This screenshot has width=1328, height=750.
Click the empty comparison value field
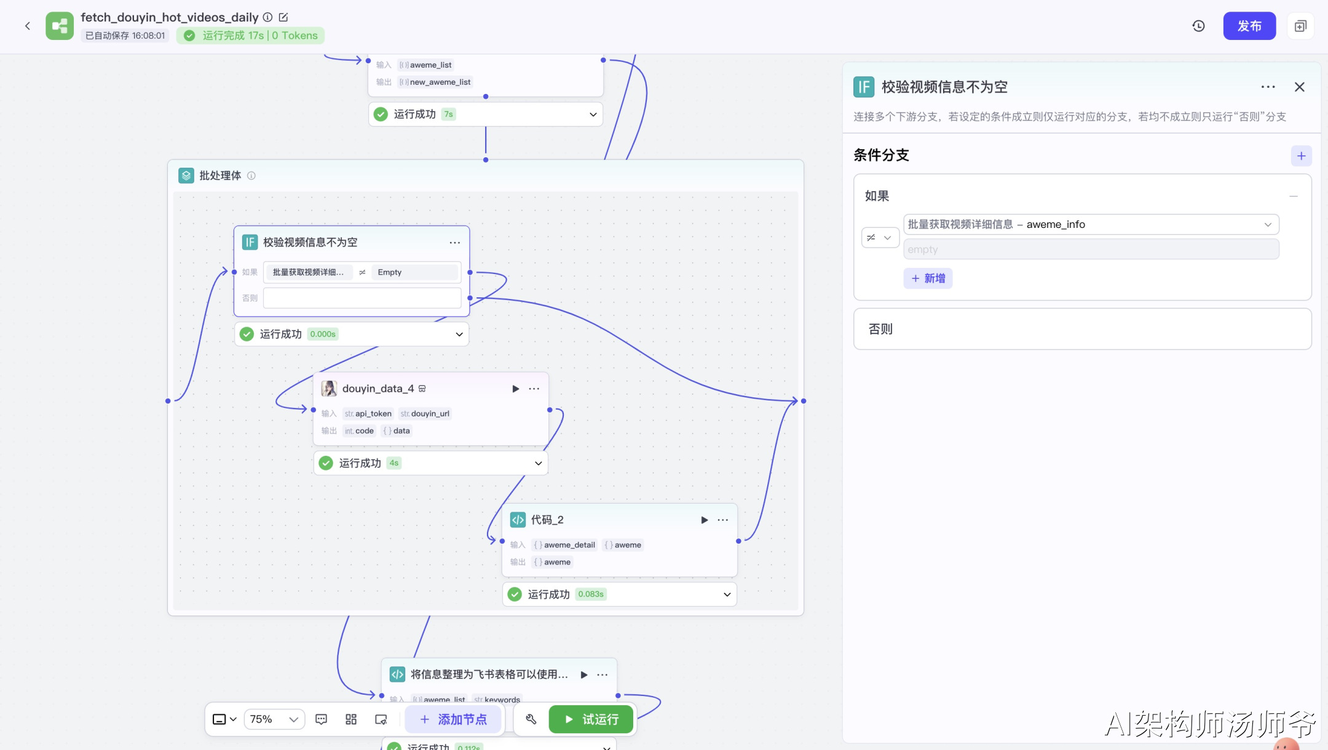(x=1091, y=249)
